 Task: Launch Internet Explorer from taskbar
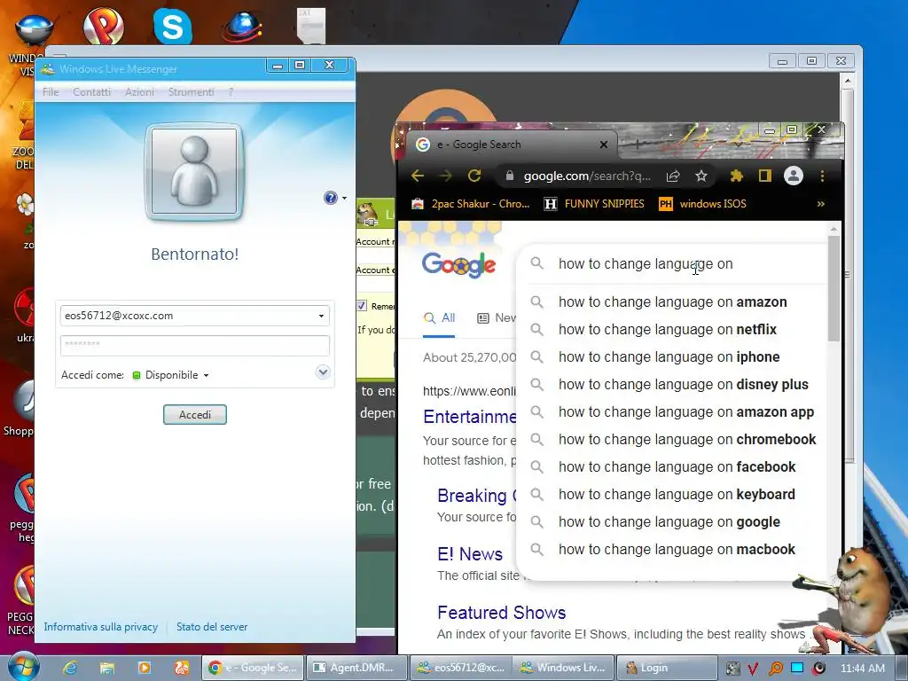pyautogui.click(x=71, y=668)
